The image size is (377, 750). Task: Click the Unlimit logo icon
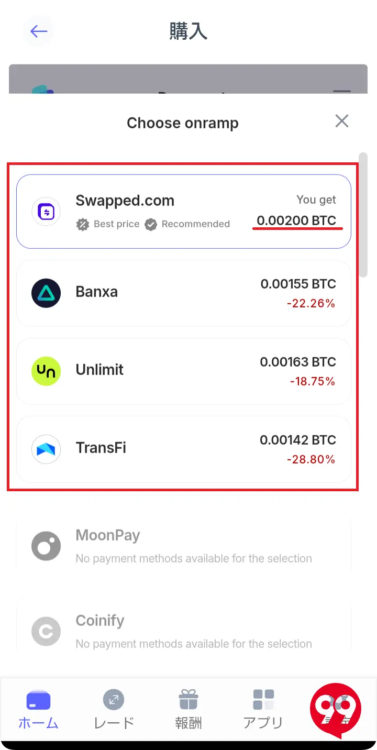coord(46,370)
